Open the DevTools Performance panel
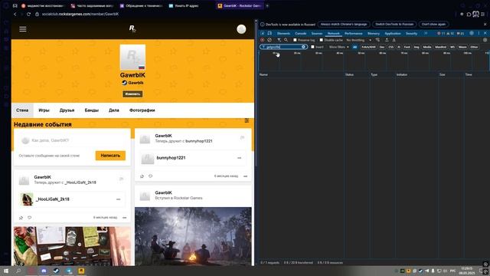Image resolution: width=490 pixels, height=276 pixels. click(x=354, y=34)
